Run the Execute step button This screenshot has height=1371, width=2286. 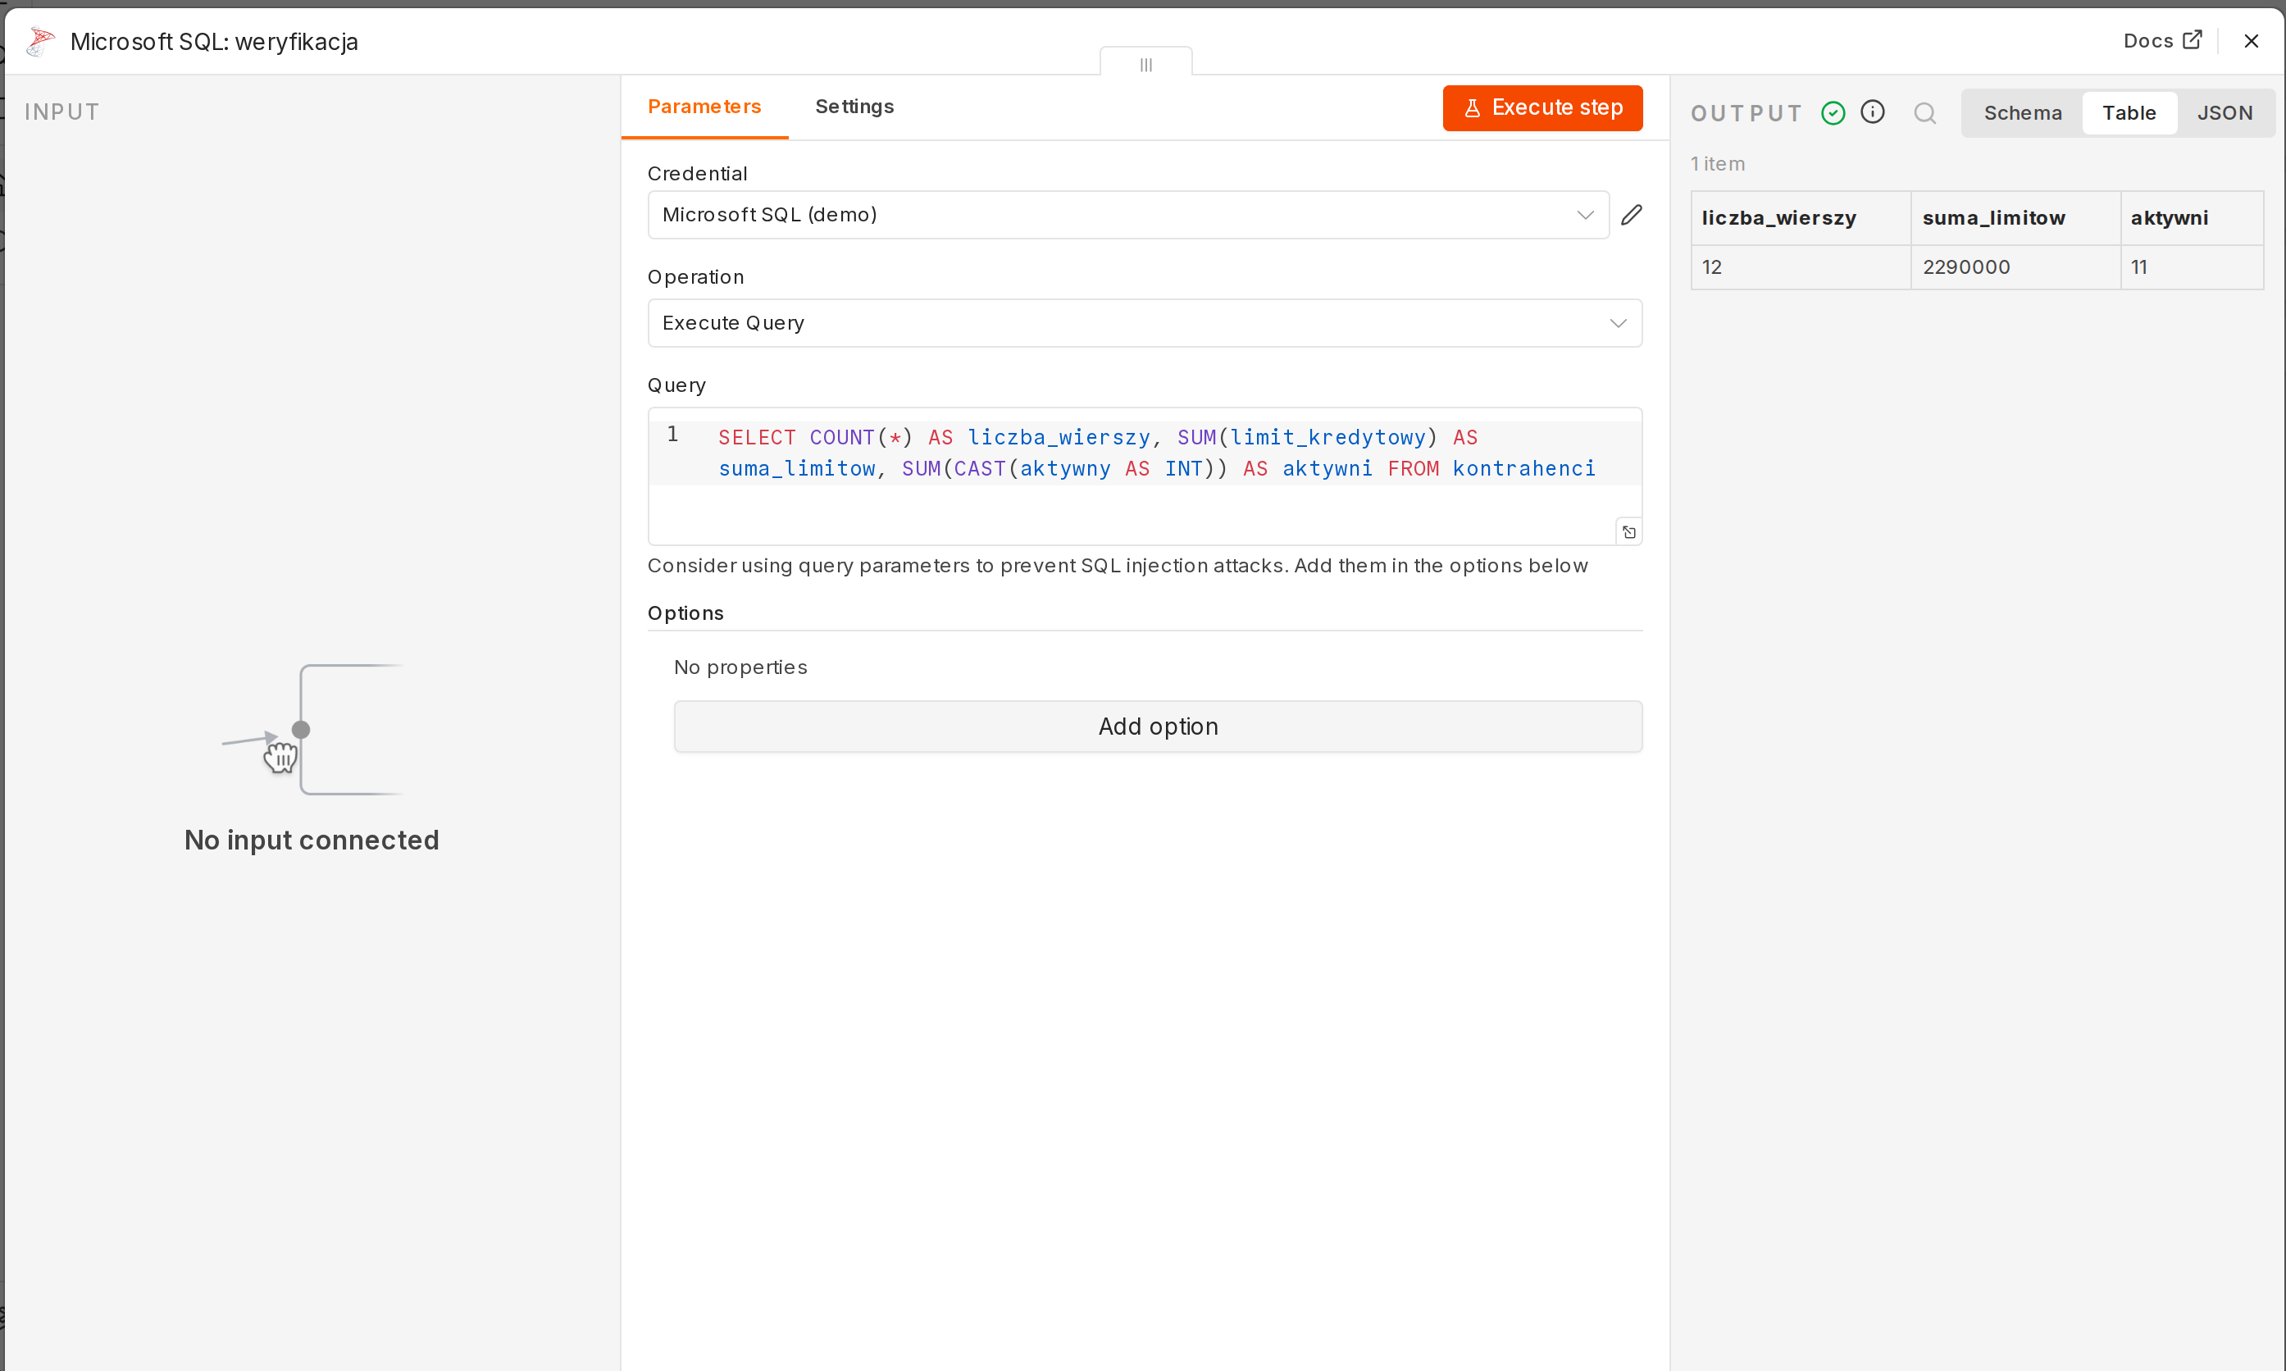[x=1542, y=107]
